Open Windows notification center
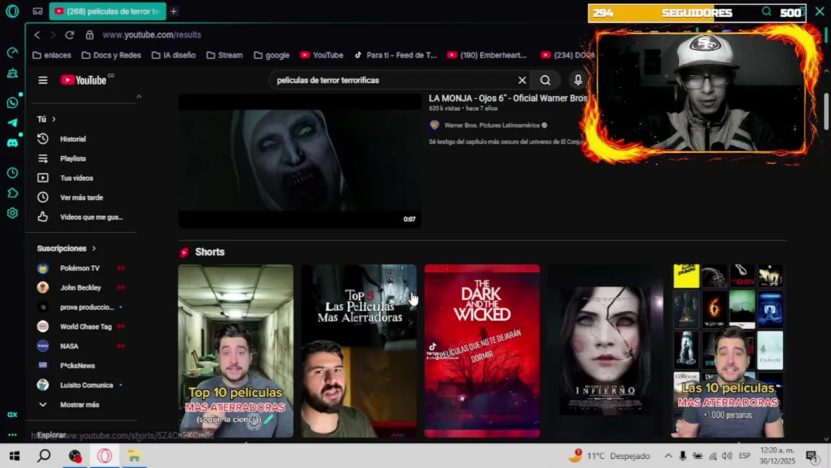 811,456
